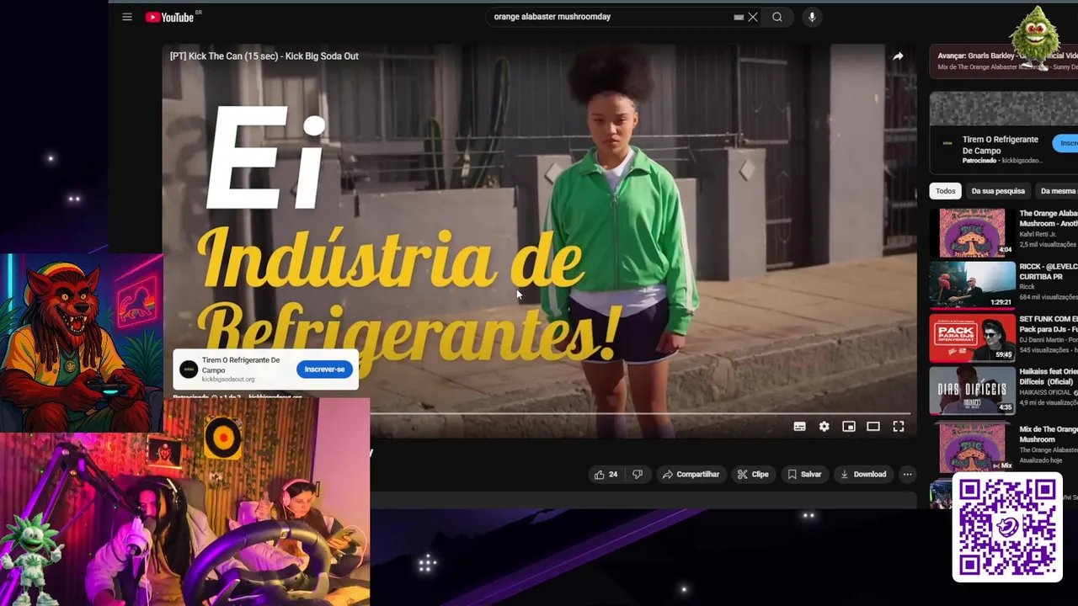Select the Da mesma filter chip

(1058, 191)
